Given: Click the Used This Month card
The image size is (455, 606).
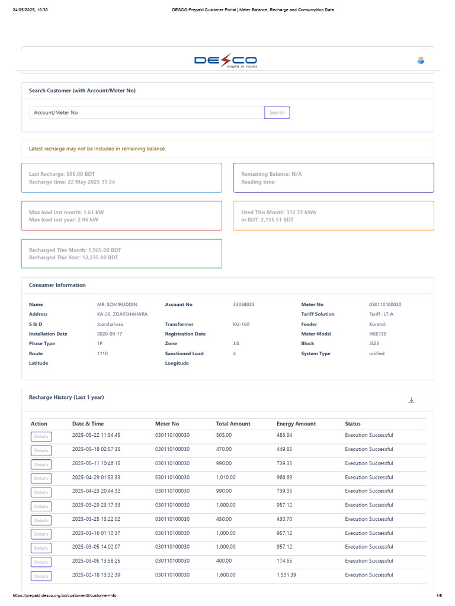Looking at the screenshot, I should [x=334, y=216].
